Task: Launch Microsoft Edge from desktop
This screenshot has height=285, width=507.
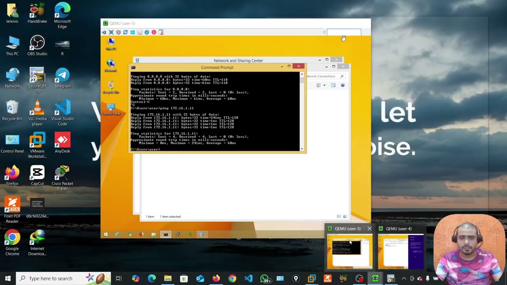Action: [x=62, y=16]
